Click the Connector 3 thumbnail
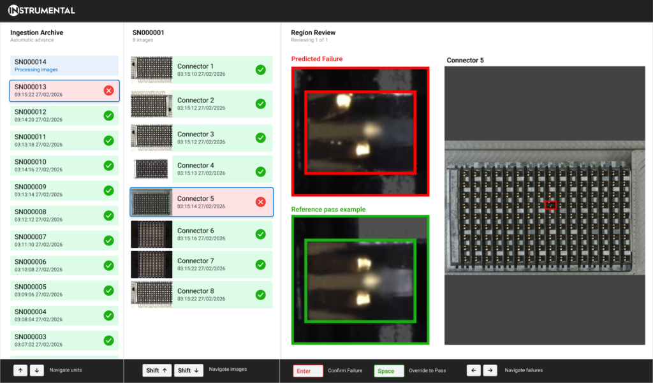 click(x=150, y=138)
